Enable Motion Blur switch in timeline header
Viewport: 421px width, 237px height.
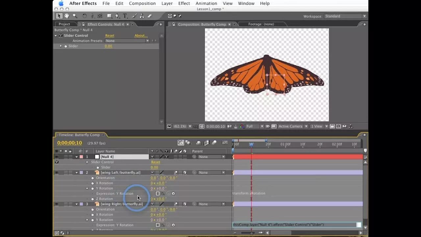pyautogui.click(x=214, y=143)
